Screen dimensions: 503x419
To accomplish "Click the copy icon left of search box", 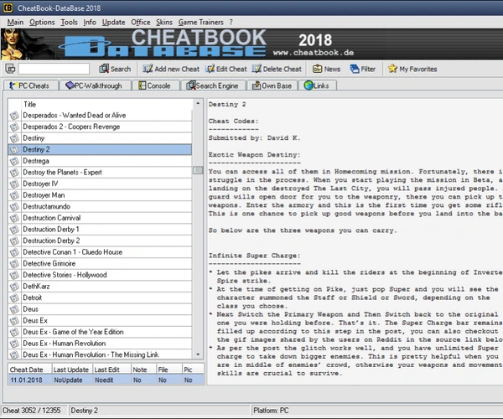I will coord(10,69).
